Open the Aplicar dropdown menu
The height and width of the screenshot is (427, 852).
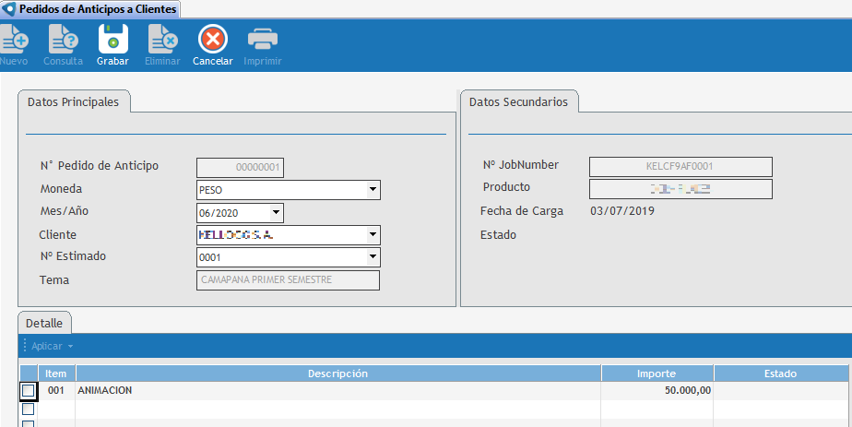(52, 346)
